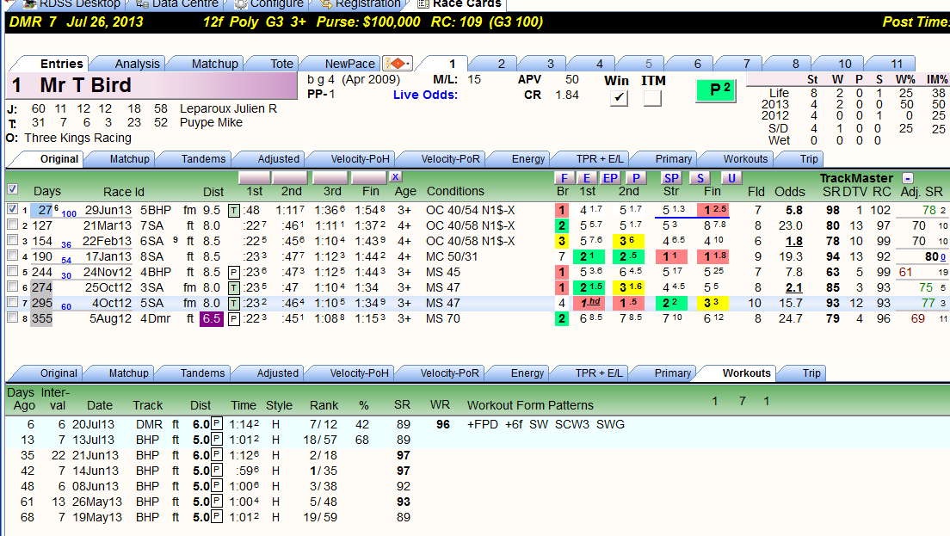Viewport: 950px width, 536px height.
Task: Check the ITM checkbox
Action: tap(652, 97)
